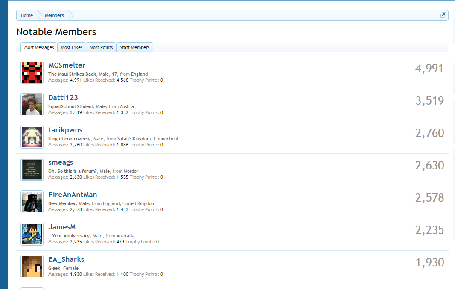Image resolution: width=455 pixels, height=289 pixels.
Task: Click Likes Received 479 value for JamesM
Action: click(120, 242)
